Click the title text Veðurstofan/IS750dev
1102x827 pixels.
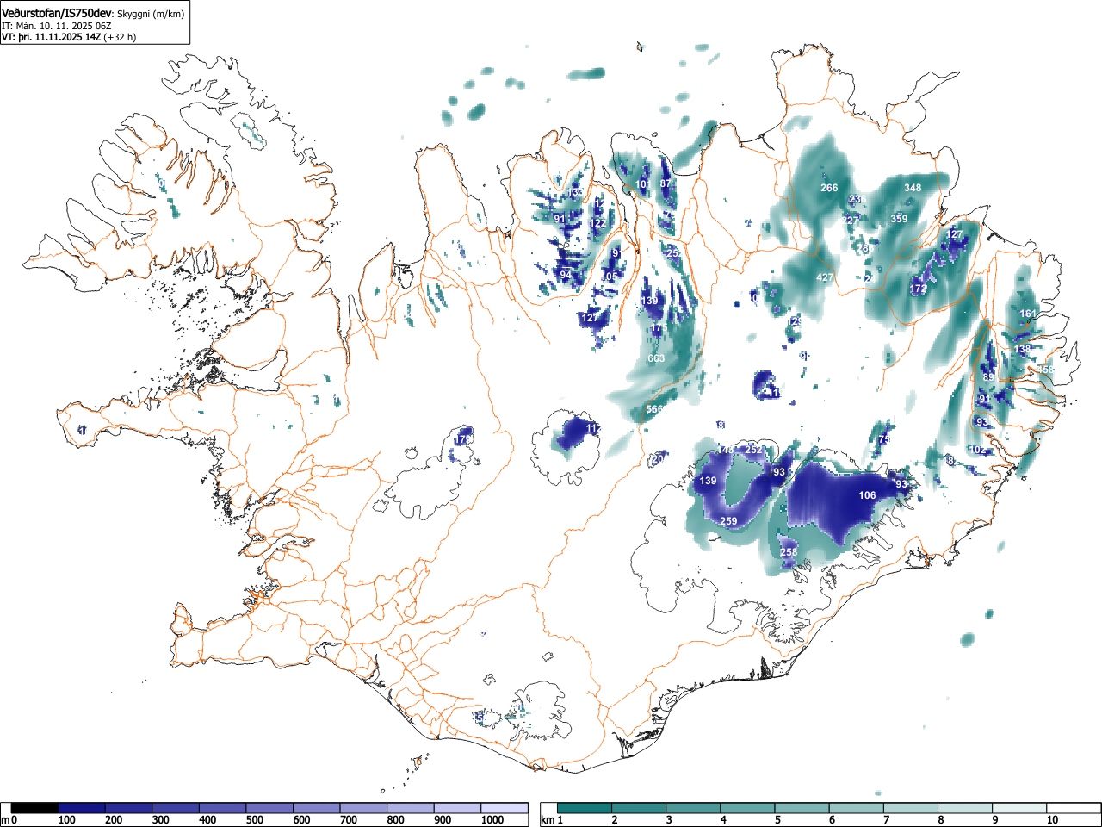point(57,14)
